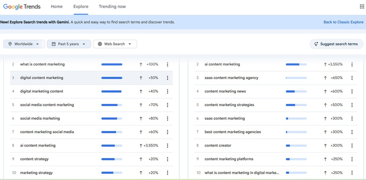
Task: Click the +80% value for social media marketing
Action: point(153,118)
